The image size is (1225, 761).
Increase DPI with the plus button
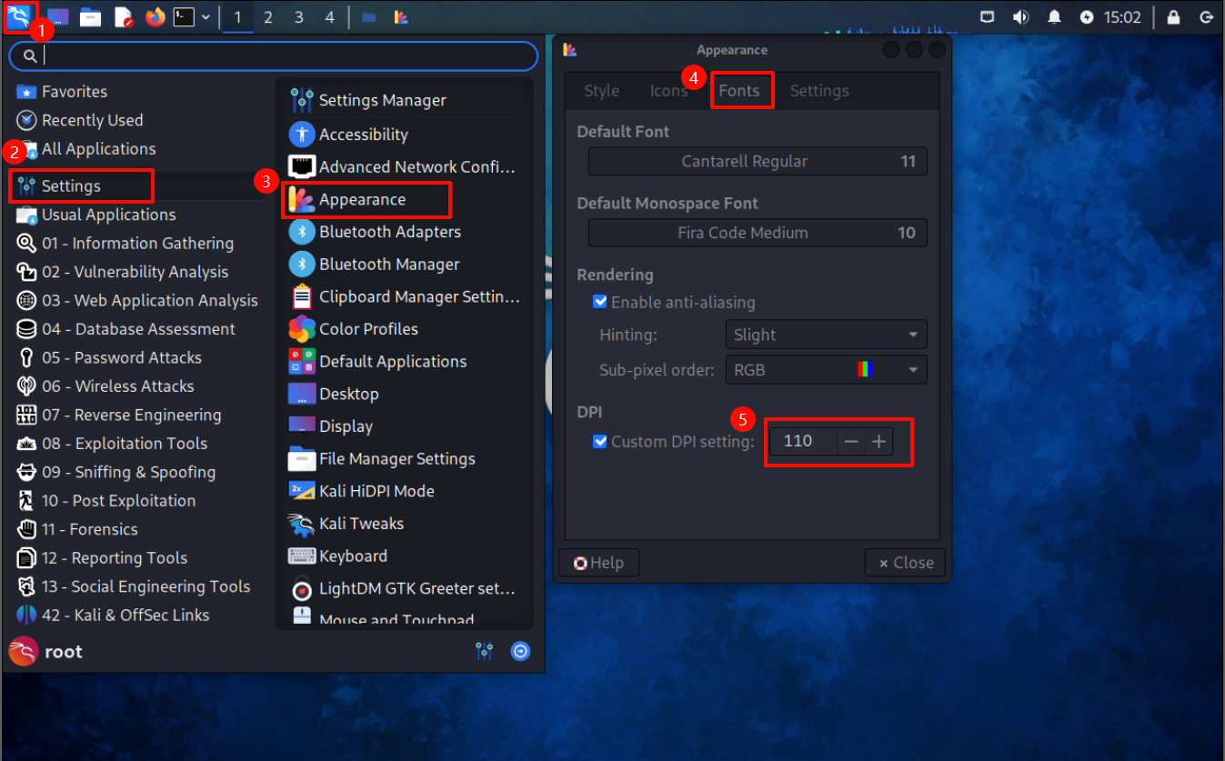point(879,442)
